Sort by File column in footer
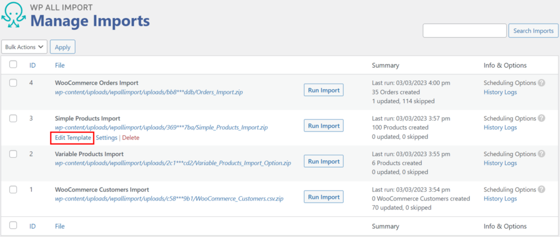The image size is (560, 237). [x=60, y=226]
